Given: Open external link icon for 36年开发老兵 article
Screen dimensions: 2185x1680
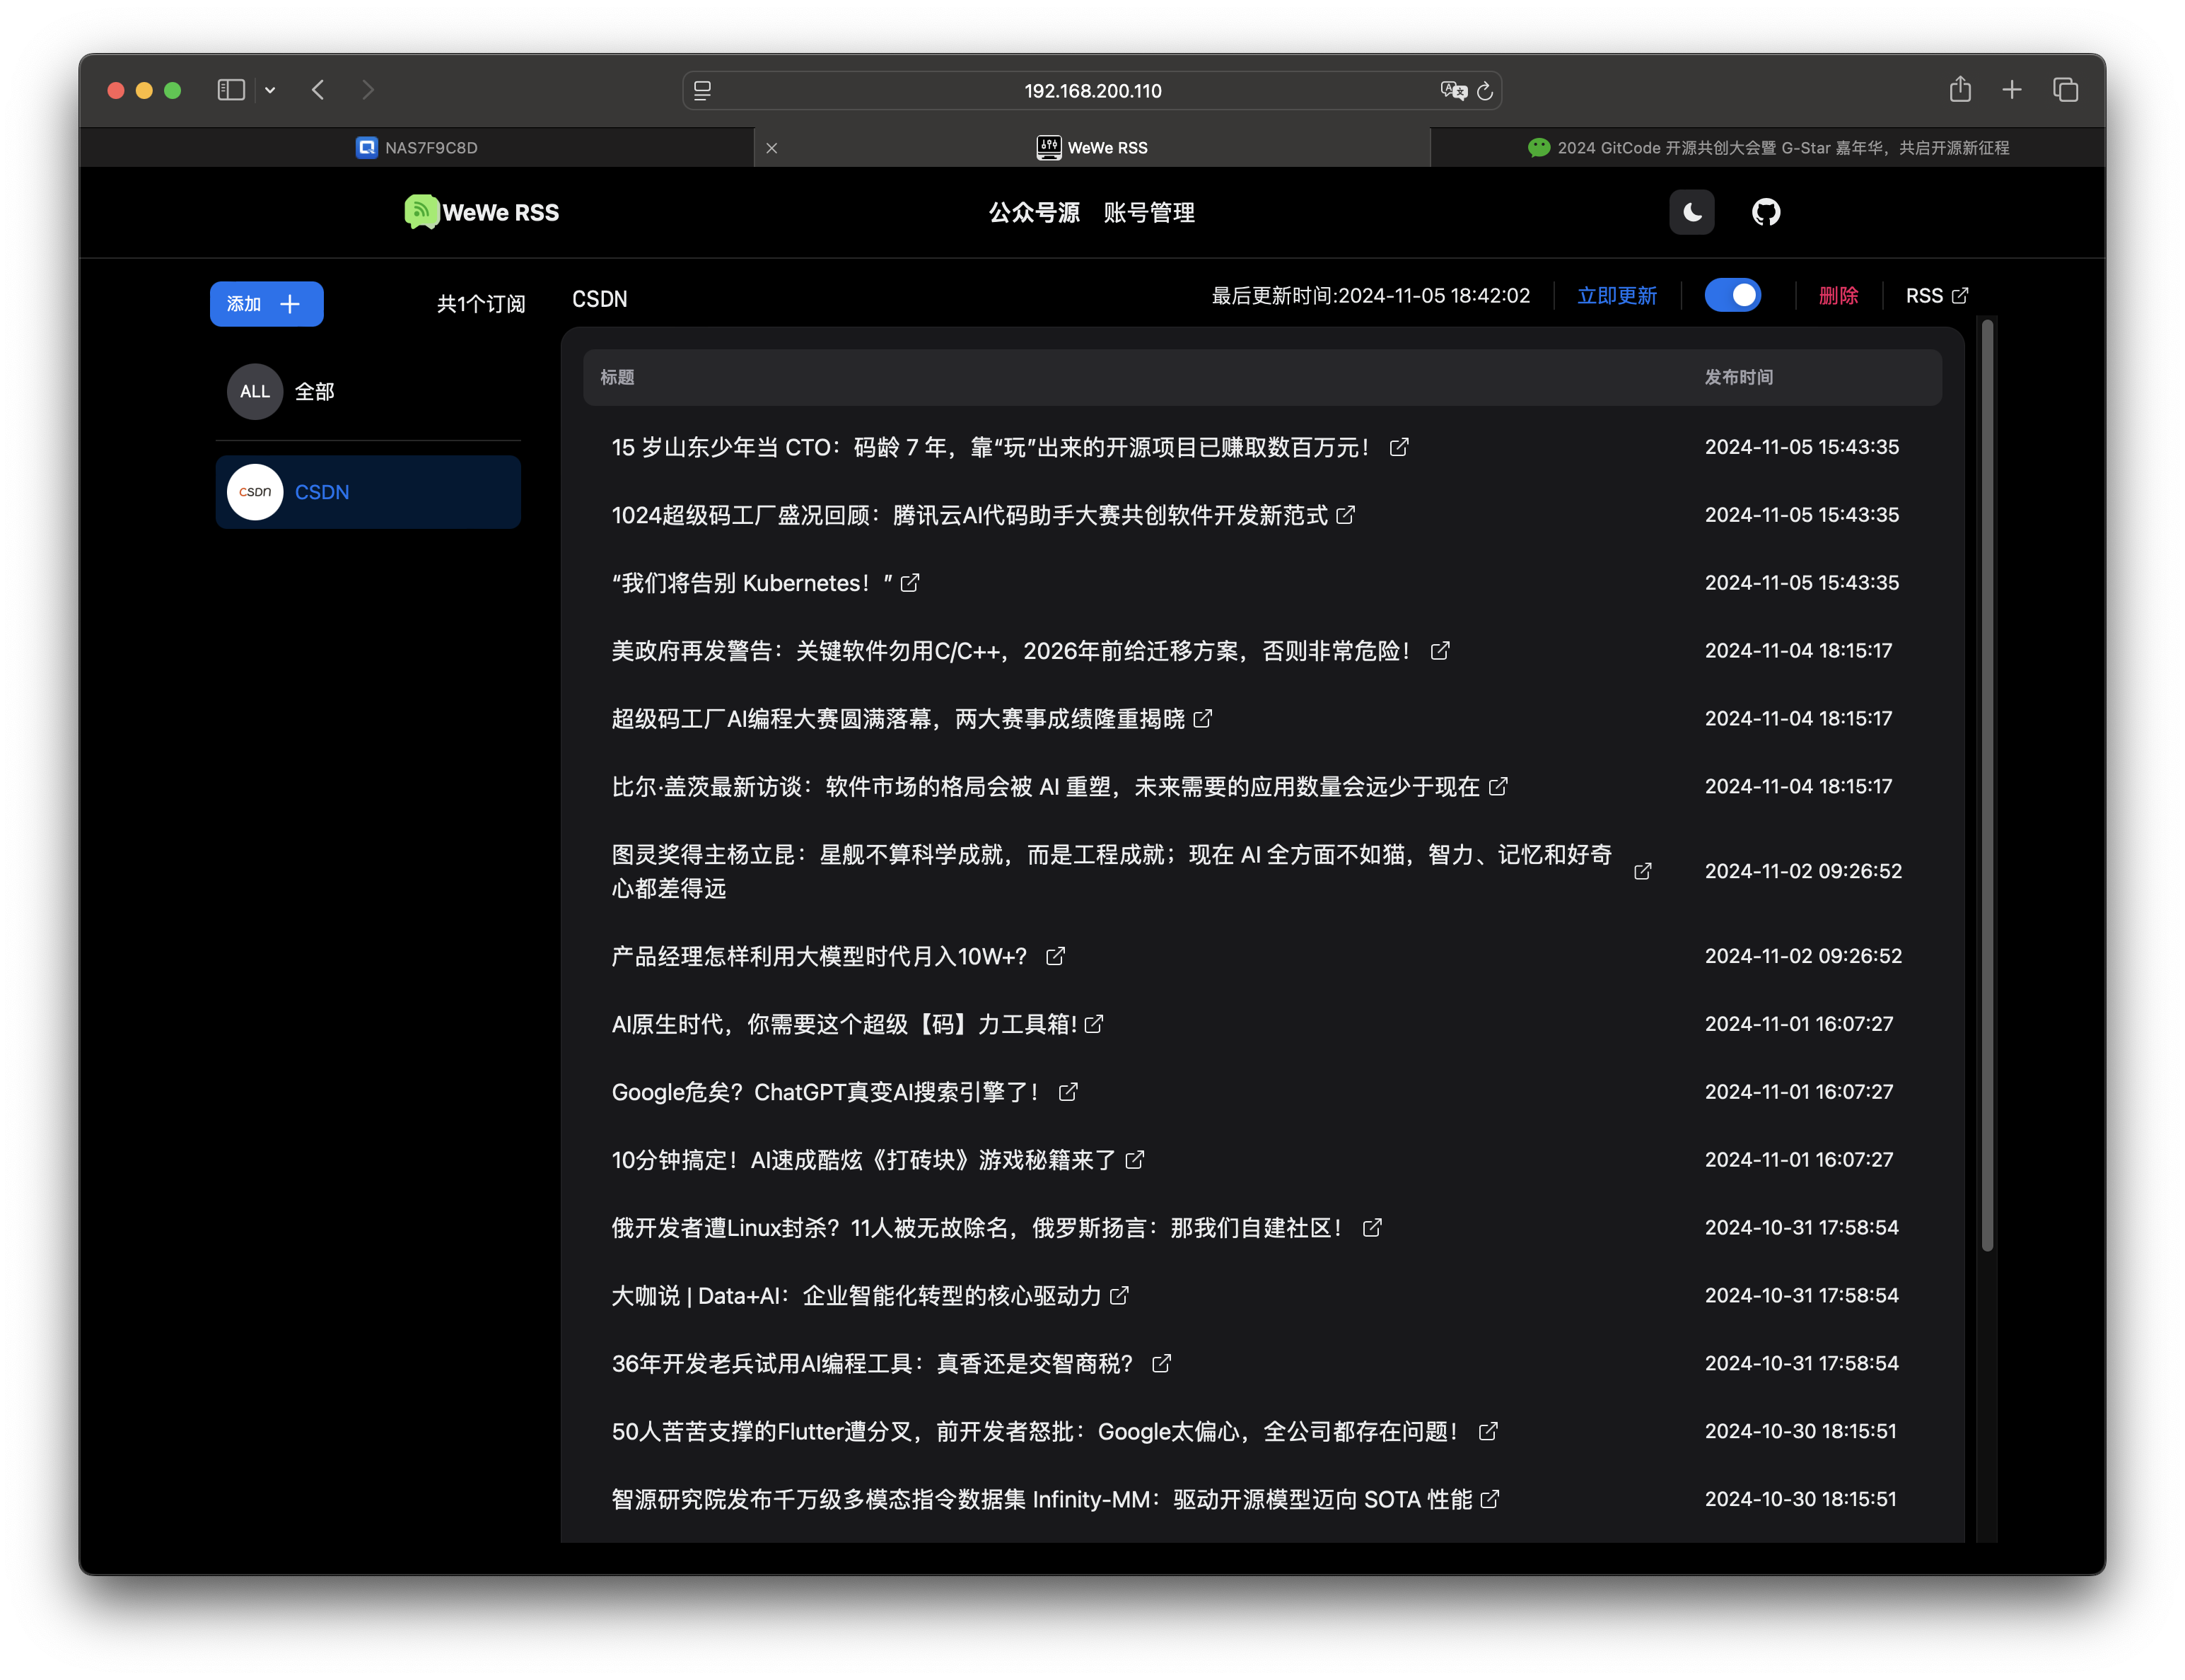Looking at the screenshot, I should coord(1161,1364).
